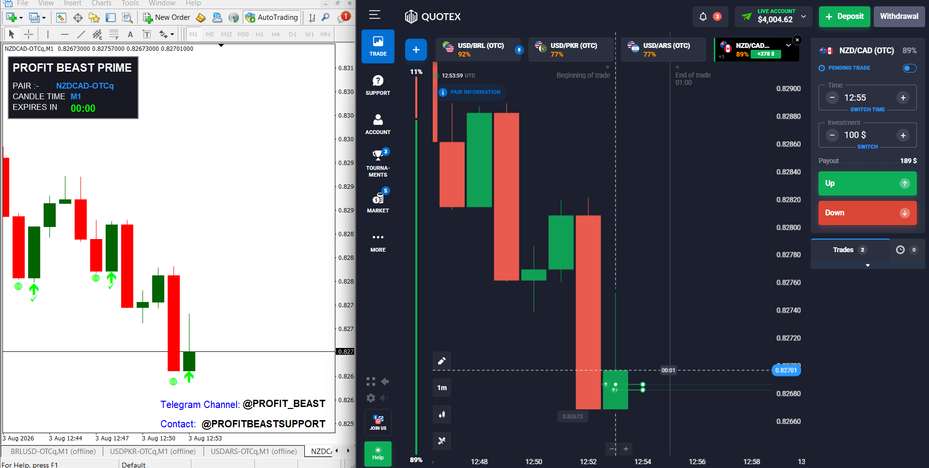Image resolution: width=929 pixels, height=468 pixels.
Task: Click the investment amount 100 $ field
Action: [x=867, y=135]
